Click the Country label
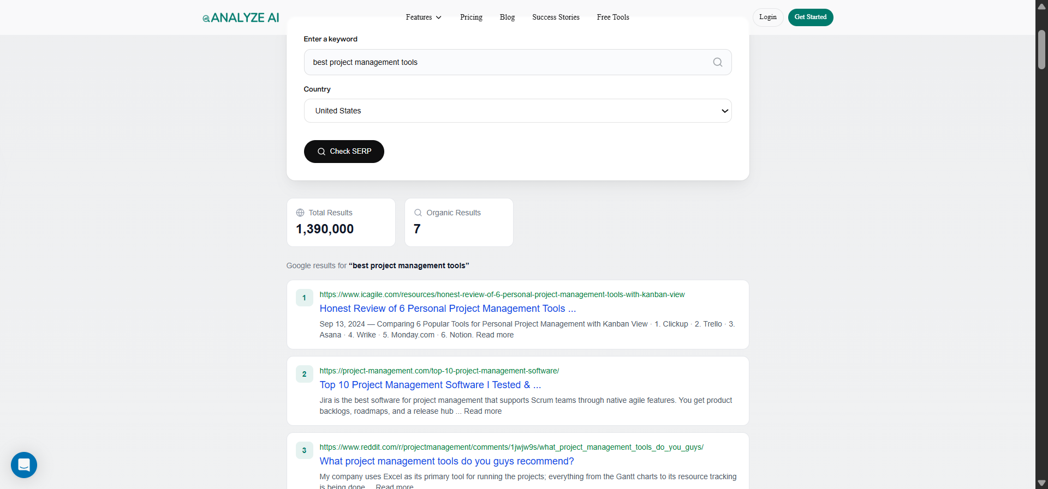 click(317, 89)
